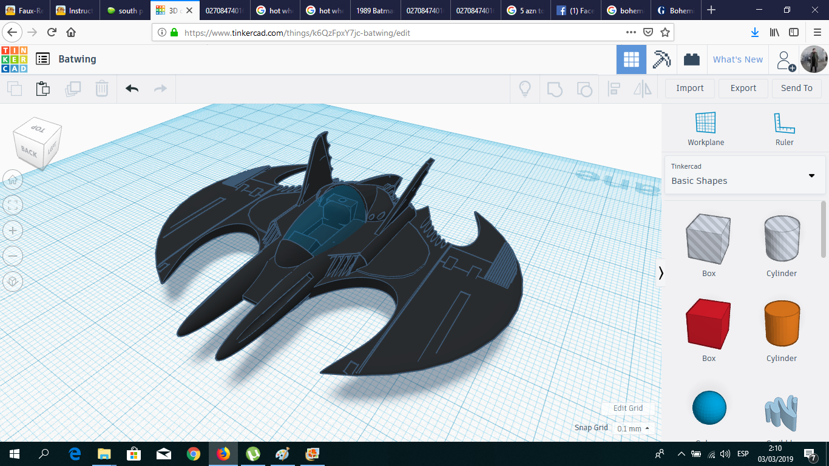829x466 pixels.
Task: Switch to the Facebook browser tab
Action: pos(575,10)
